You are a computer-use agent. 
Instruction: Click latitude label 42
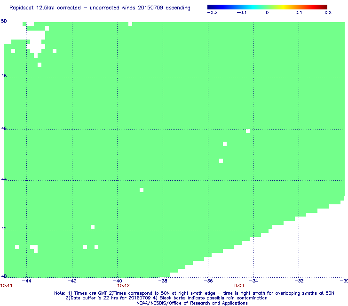click(x=4, y=228)
